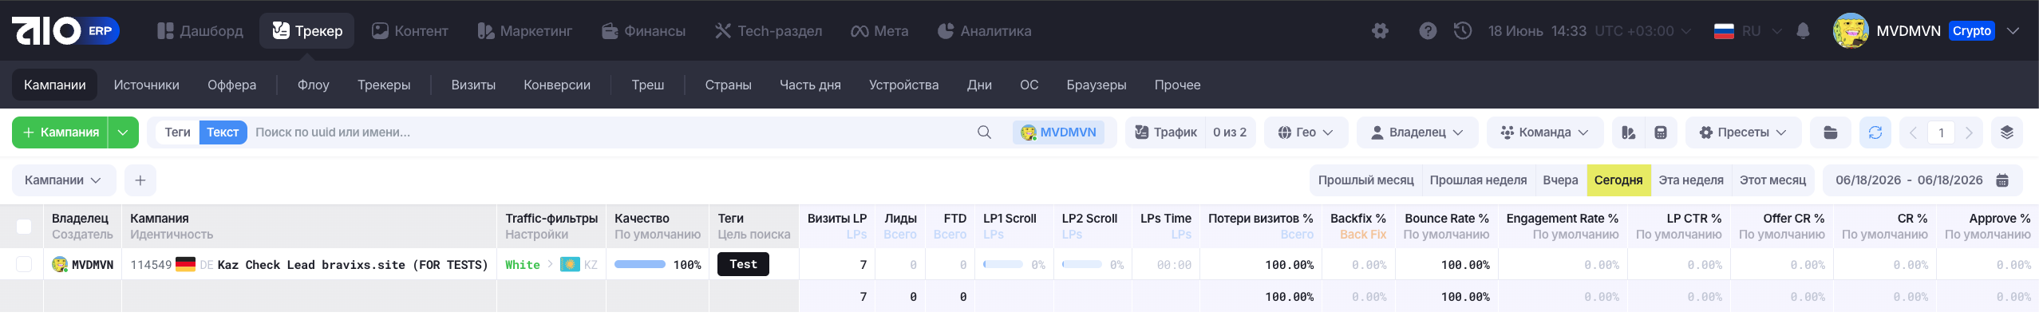Open the Tech-раздел section

coord(768,31)
